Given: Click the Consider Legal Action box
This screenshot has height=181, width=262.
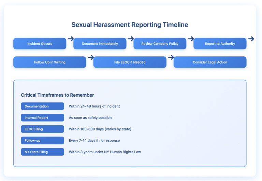Looking at the screenshot, I should [210, 62].
